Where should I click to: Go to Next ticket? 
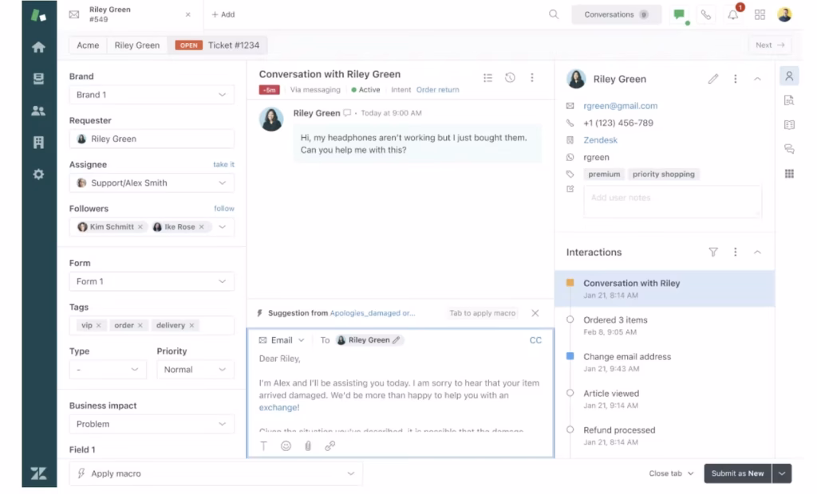(x=770, y=45)
